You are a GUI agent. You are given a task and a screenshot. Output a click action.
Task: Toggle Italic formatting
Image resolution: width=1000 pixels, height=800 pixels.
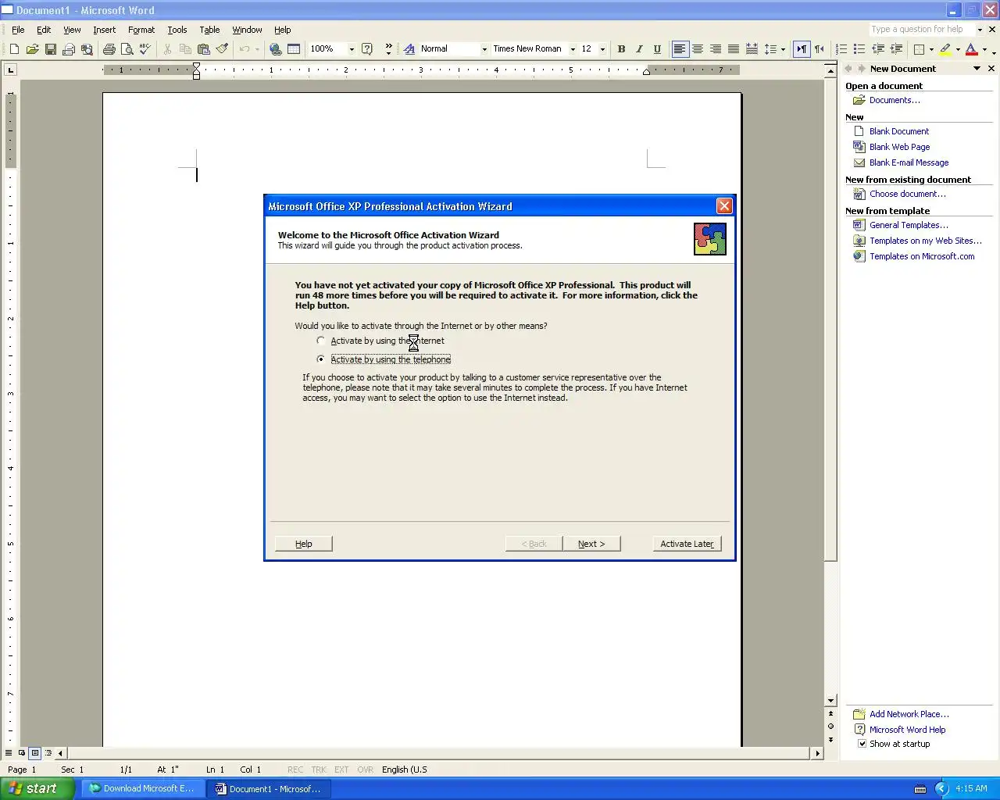click(639, 48)
